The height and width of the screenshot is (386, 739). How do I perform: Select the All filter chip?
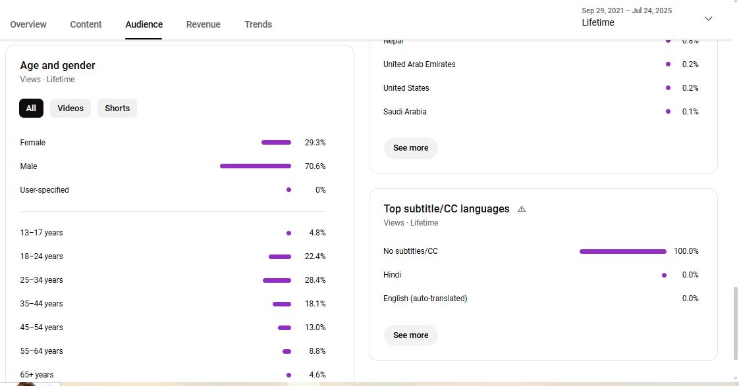pyautogui.click(x=31, y=109)
